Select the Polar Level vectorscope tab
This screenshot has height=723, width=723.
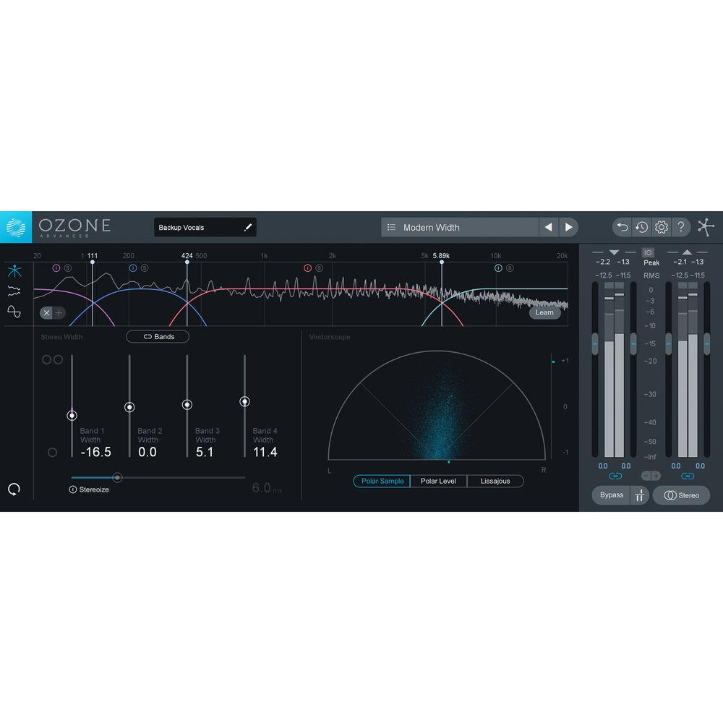tap(439, 481)
